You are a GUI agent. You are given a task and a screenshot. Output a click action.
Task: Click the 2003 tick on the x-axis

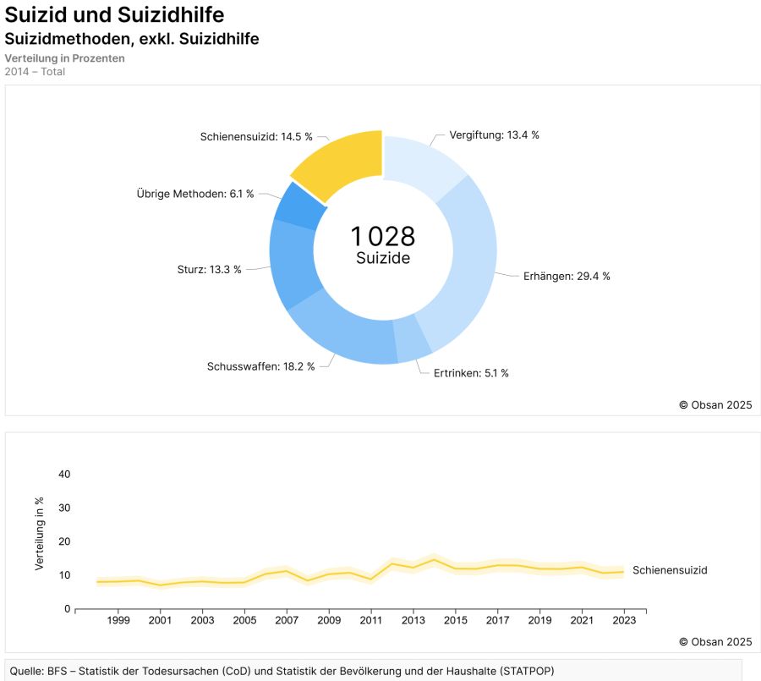(202, 620)
